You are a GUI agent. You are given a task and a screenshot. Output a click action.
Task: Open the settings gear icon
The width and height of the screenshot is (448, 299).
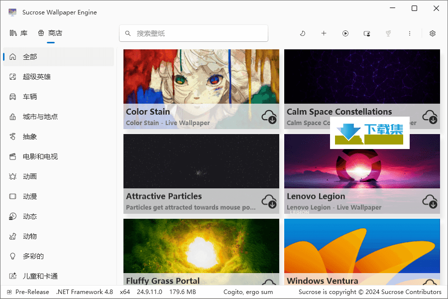[x=433, y=33]
